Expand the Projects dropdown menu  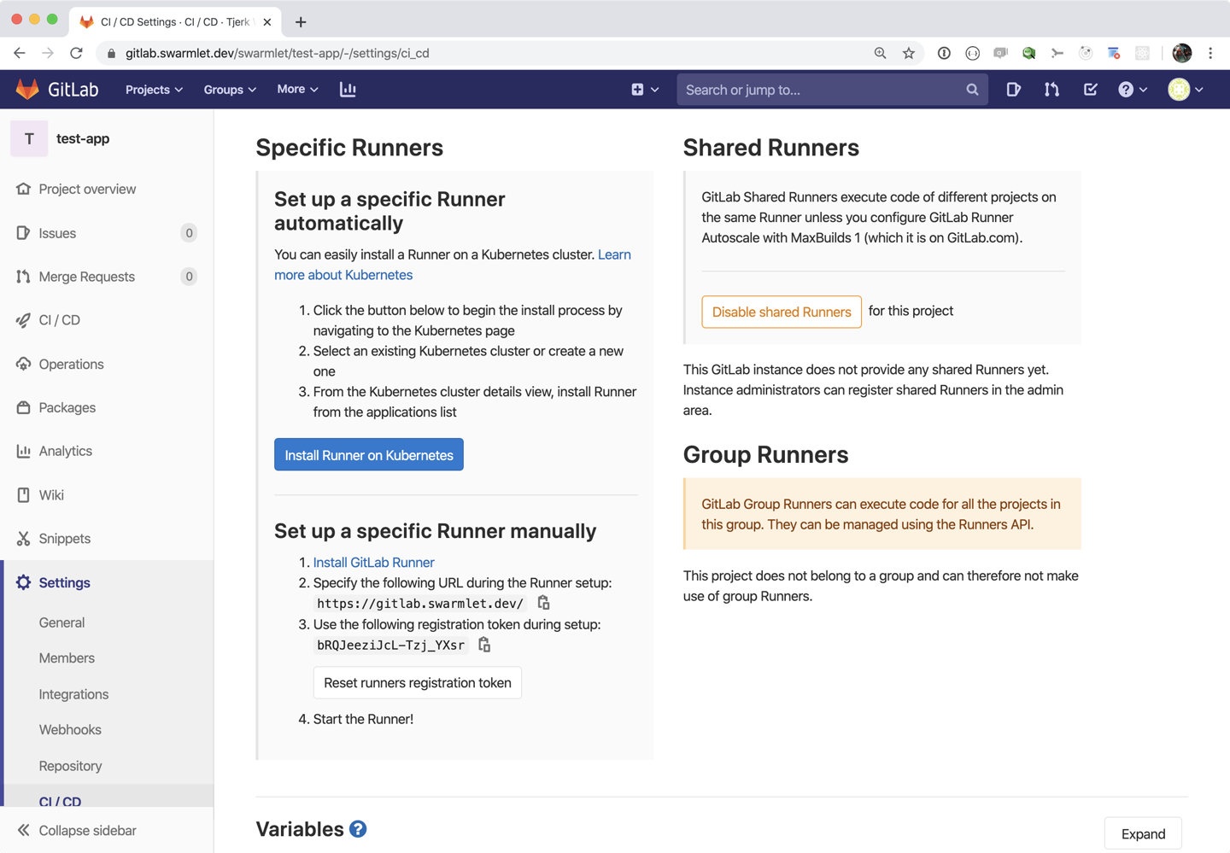pos(154,90)
